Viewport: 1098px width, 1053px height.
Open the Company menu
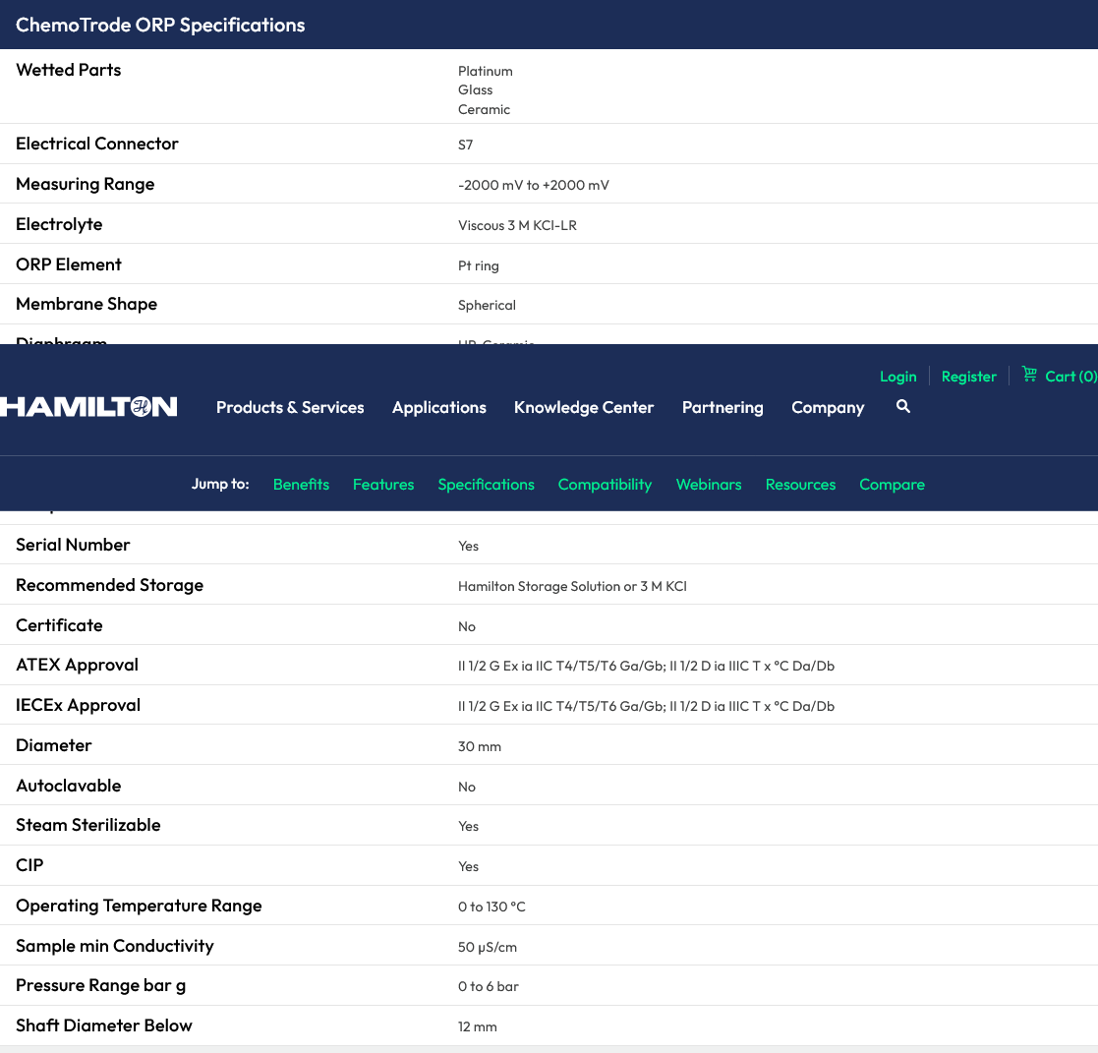point(828,407)
